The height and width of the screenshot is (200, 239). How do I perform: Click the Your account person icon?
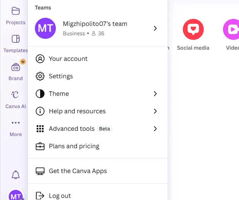click(40, 59)
